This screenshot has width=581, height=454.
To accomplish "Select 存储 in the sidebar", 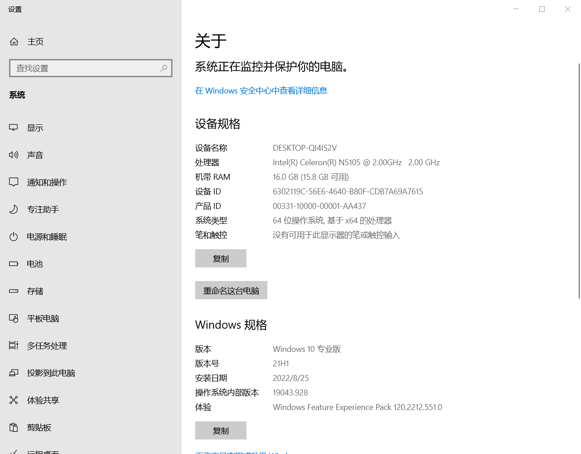I will tap(91, 291).
